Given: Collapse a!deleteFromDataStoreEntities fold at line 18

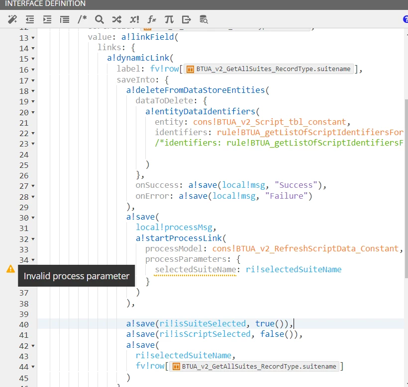Looking at the screenshot, I should coord(33,91).
